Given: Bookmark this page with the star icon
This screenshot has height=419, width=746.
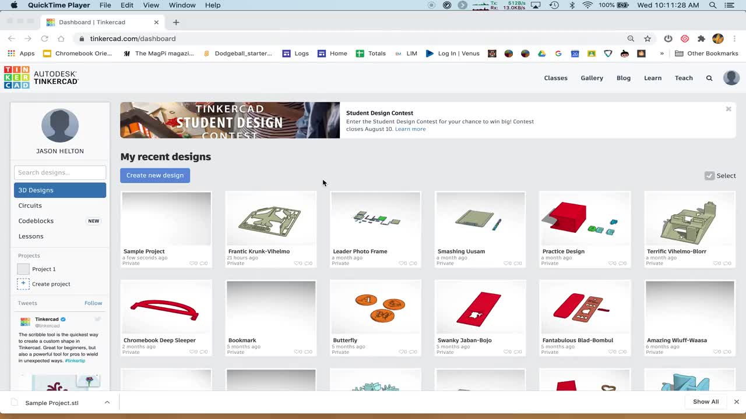Looking at the screenshot, I should point(647,38).
